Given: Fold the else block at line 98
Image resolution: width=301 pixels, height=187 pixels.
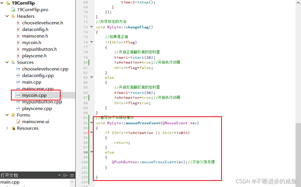Looking at the screenshot, I should pos(92,152).
